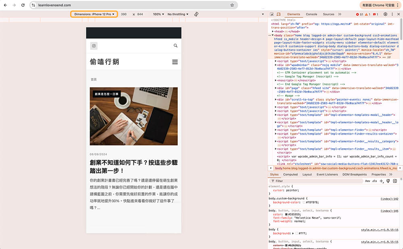Open first style.min.c source link
Image resolution: width=403 pixels, height=249 pixels.
(x=380, y=230)
